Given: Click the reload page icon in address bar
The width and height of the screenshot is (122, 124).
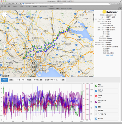Looking at the screenshot, I should click(109, 4).
